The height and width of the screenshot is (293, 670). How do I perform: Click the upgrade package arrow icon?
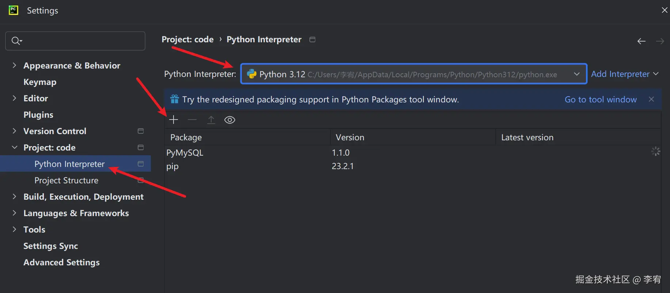[x=211, y=120]
